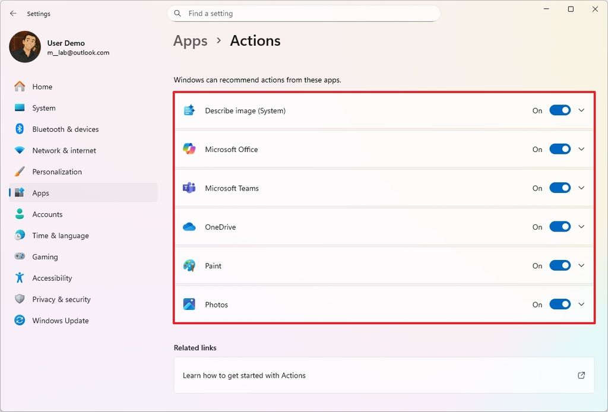Click the OneDrive cloud icon
The height and width of the screenshot is (412, 608).
coord(189,226)
